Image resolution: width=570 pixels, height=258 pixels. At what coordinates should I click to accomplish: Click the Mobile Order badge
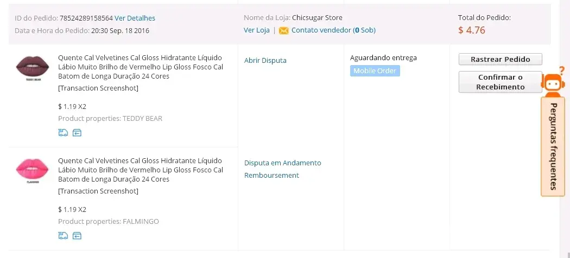click(375, 71)
